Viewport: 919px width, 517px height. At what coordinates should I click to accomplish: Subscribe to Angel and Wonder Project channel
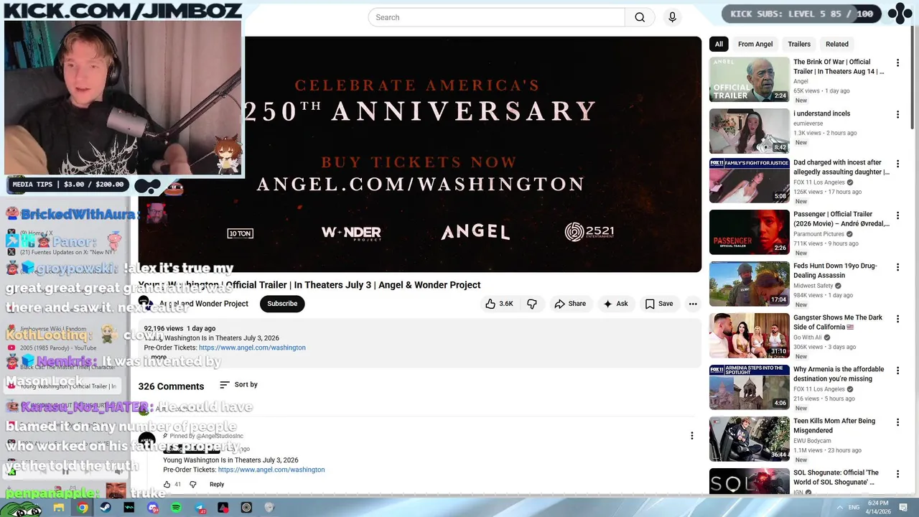(282, 304)
